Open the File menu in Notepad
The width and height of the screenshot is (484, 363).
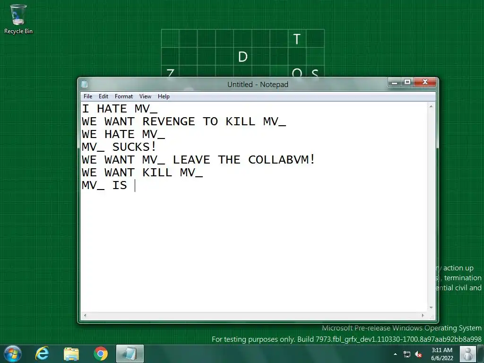[x=87, y=96]
